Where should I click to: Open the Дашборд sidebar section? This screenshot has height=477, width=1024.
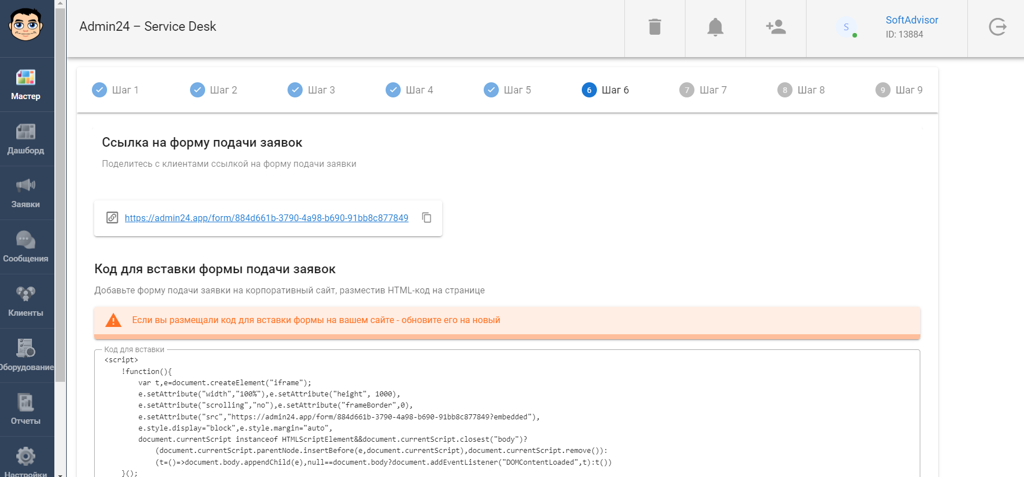[26, 139]
